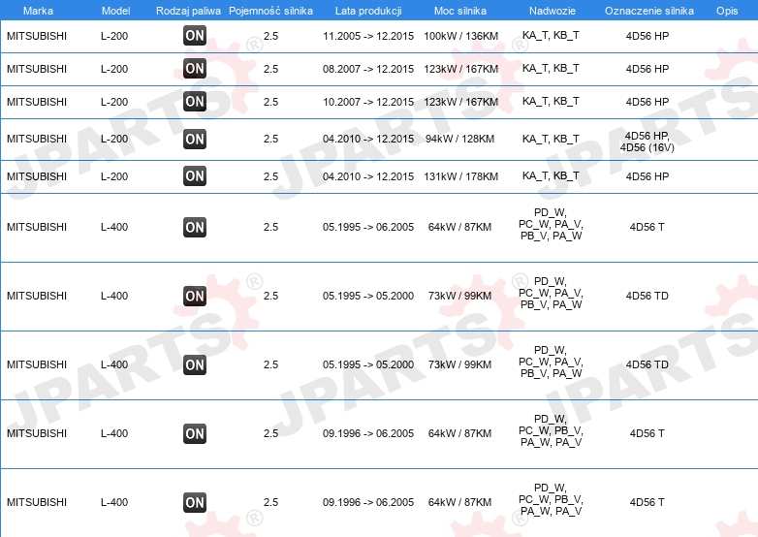Click the 2.5 capacity in the 94kW row

point(270,139)
